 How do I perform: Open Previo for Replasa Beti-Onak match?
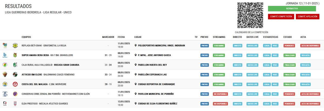coord(205,46)
